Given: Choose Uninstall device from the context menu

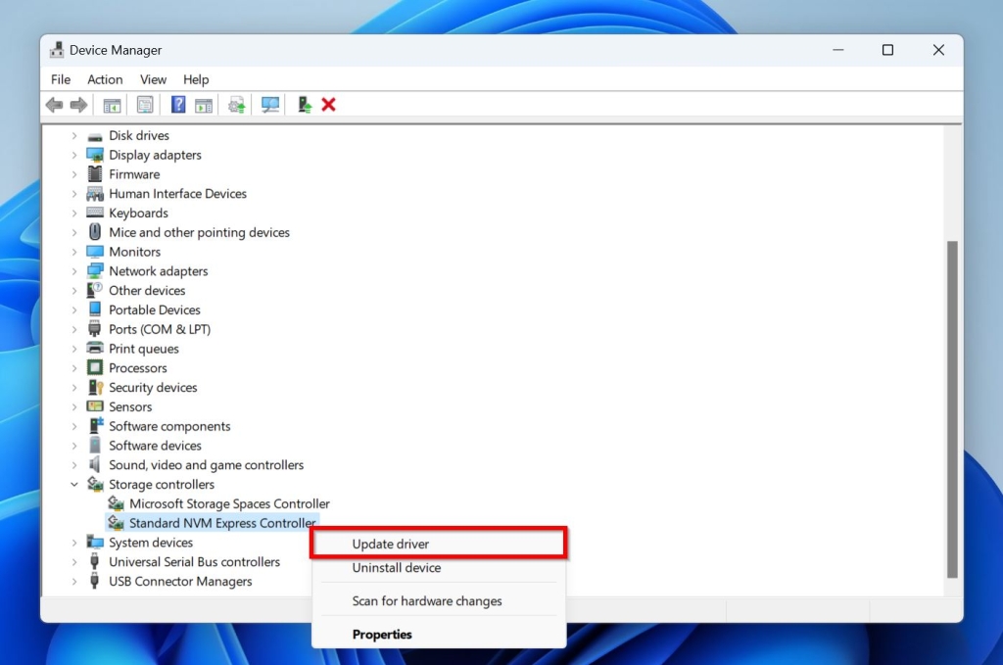Looking at the screenshot, I should (396, 567).
